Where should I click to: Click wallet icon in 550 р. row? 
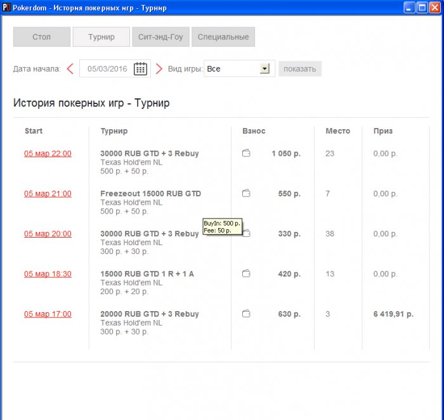(x=246, y=193)
